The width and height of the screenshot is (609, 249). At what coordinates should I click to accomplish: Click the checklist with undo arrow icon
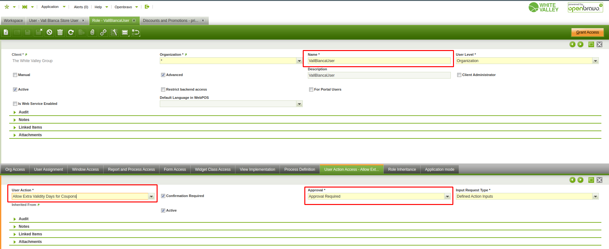(136, 32)
